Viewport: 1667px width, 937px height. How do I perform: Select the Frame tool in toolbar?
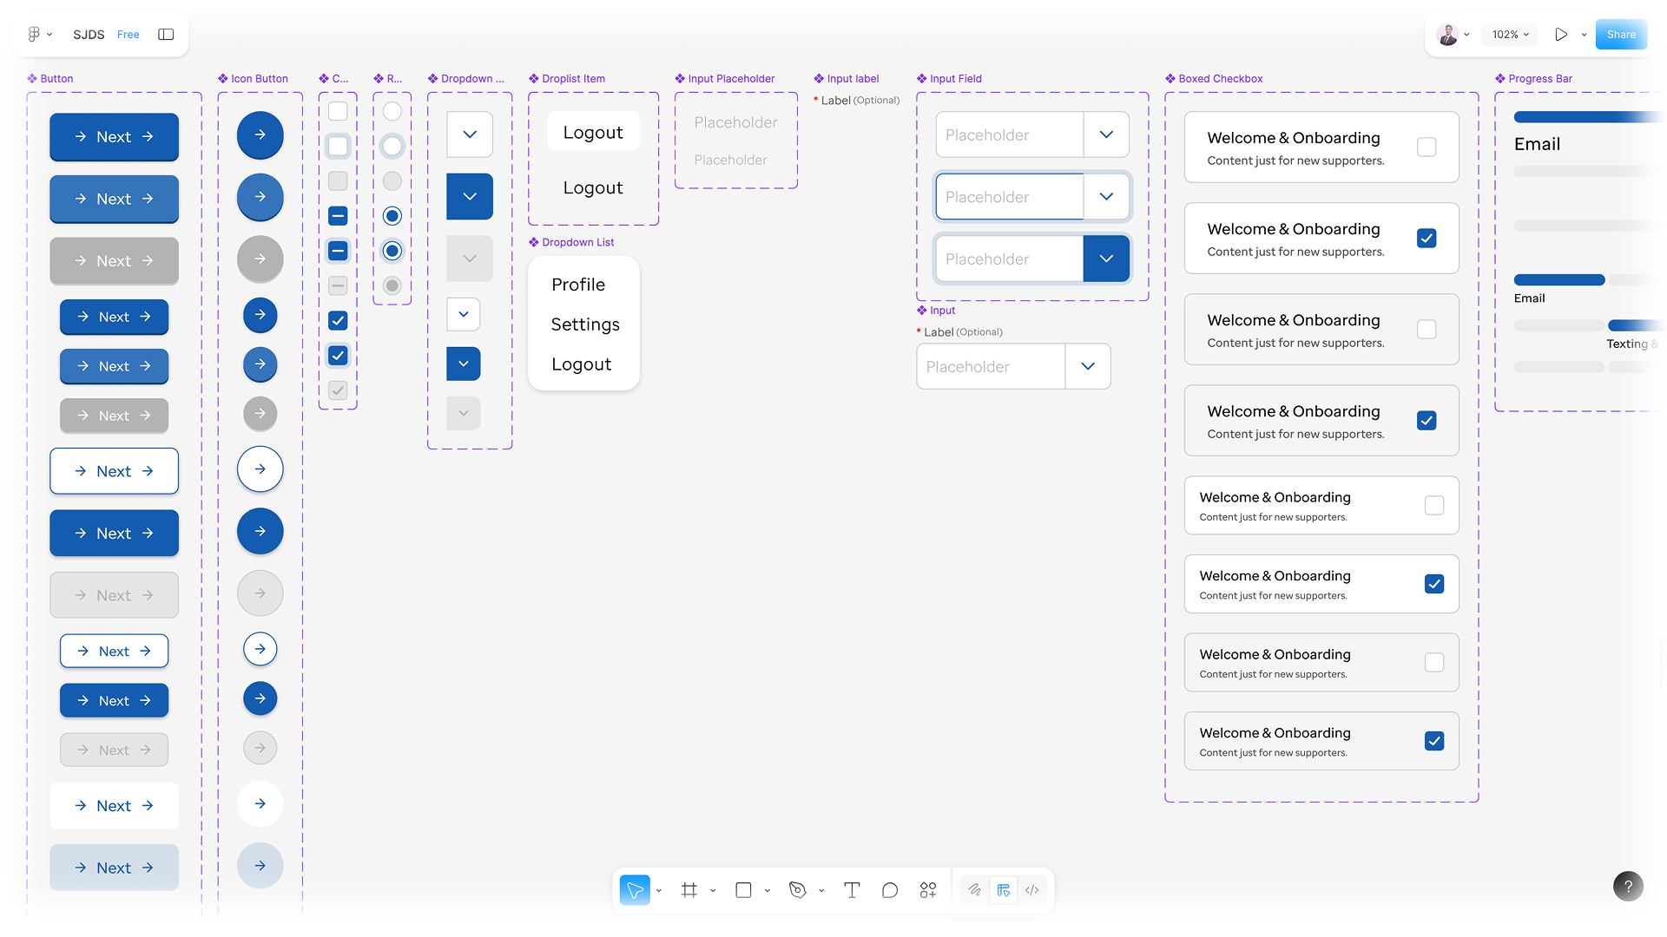(x=689, y=890)
